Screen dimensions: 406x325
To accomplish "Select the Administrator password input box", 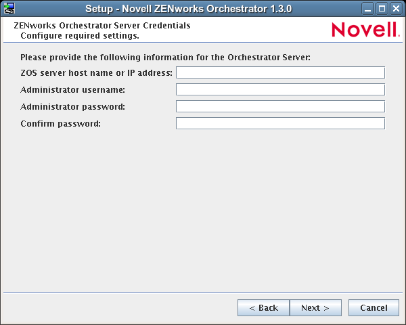I will pos(280,106).
